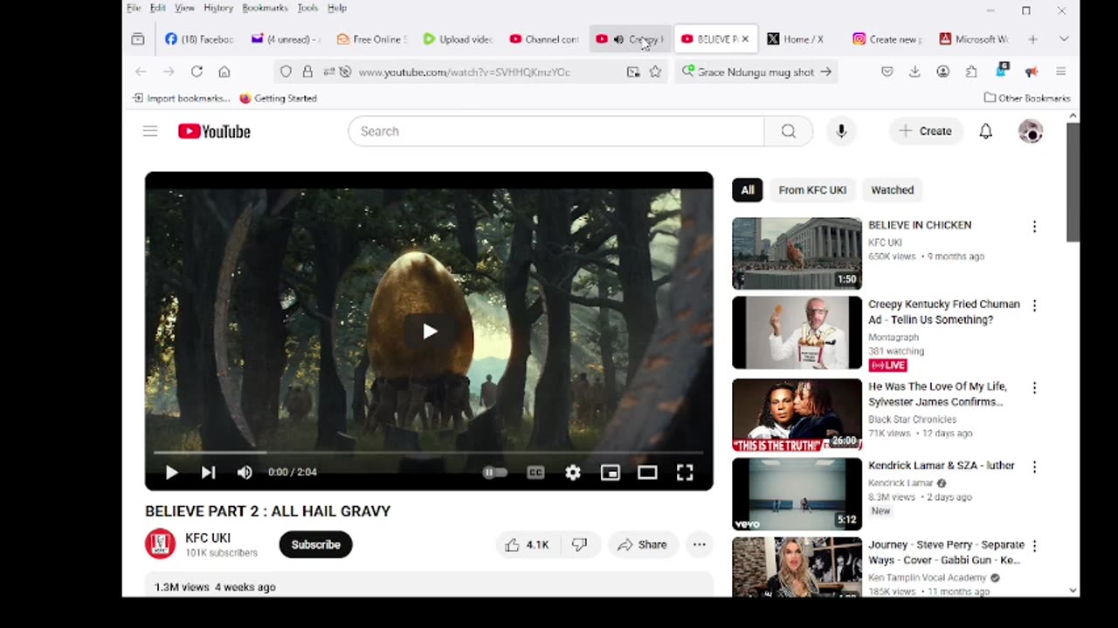The width and height of the screenshot is (1118, 628).
Task: Open He Was The Love Of My Life video
Action: coord(797,414)
